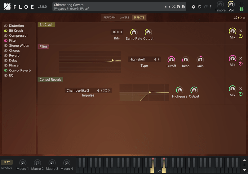The image size is (248, 174).
Task: Select previous impulse response arrow
Action: coord(98,90)
